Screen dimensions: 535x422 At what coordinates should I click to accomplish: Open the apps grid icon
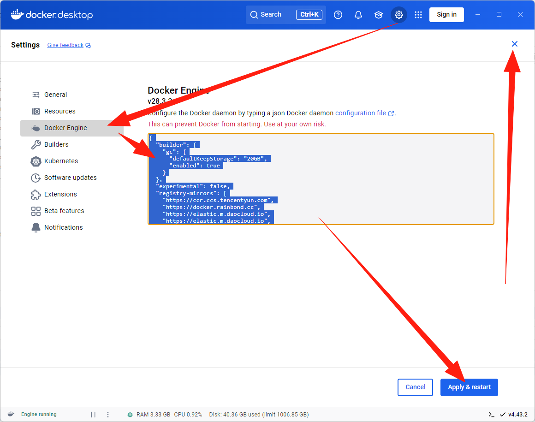click(x=418, y=15)
